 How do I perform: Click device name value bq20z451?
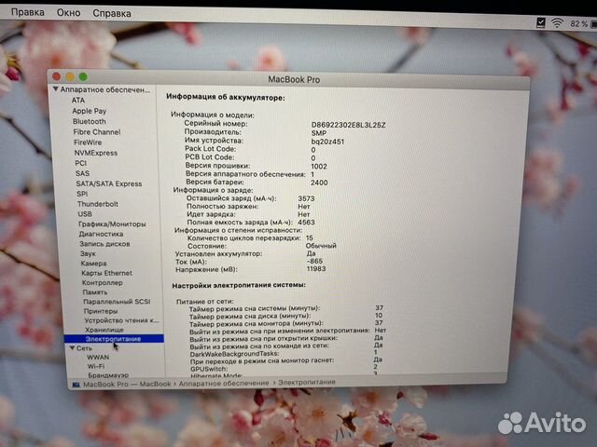[327, 142]
